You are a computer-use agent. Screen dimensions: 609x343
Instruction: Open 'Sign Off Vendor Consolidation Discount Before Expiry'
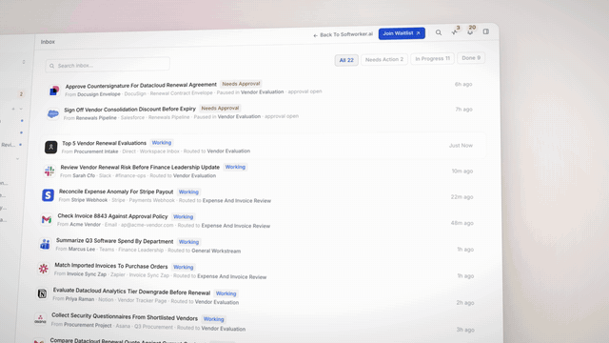pos(129,110)
